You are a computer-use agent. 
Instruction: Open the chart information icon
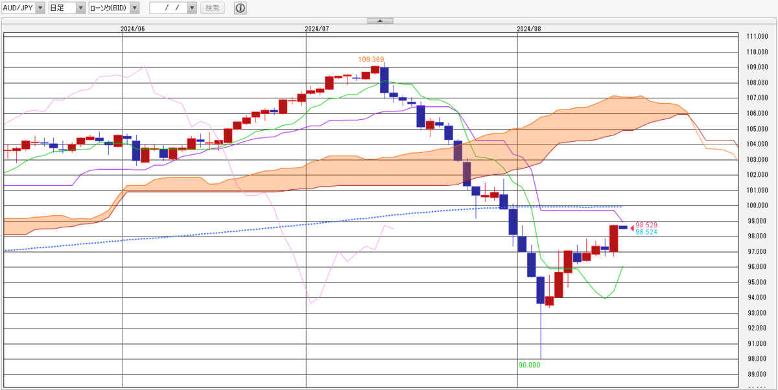241,8
